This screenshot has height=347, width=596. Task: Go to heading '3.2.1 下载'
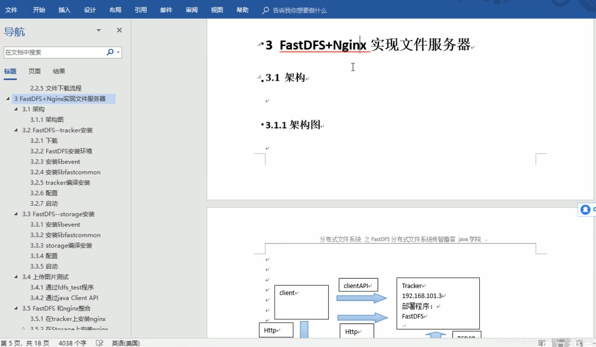[44, 140]
